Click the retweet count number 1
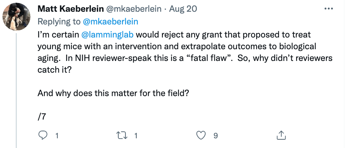Screen dimensions: 346x148 tap(136, 136)
